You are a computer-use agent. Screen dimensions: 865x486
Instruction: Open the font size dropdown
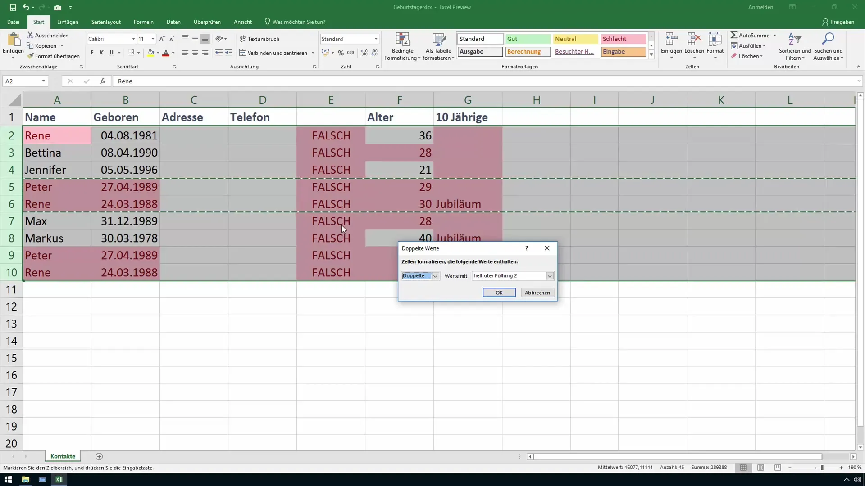153,39
